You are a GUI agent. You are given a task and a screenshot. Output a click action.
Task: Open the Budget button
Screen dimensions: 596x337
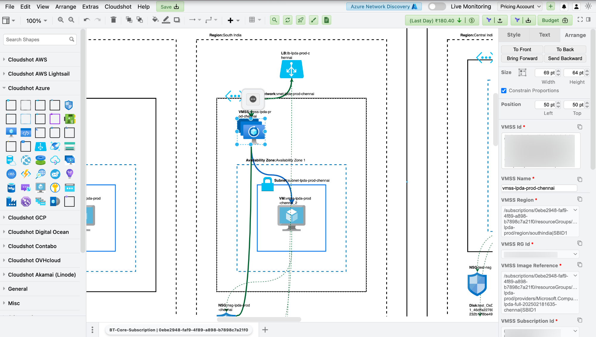tap(555, 20)
